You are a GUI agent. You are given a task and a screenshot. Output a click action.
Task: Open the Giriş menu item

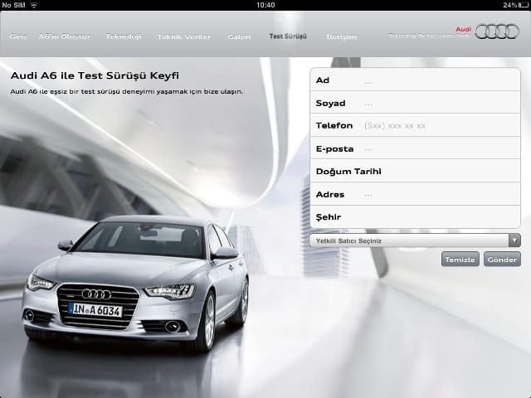(x=18, y=36)
